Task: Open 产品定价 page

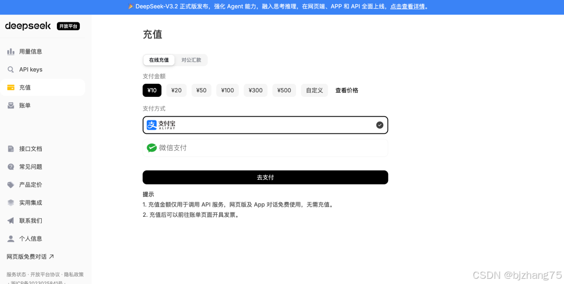Action: [42, 184]
